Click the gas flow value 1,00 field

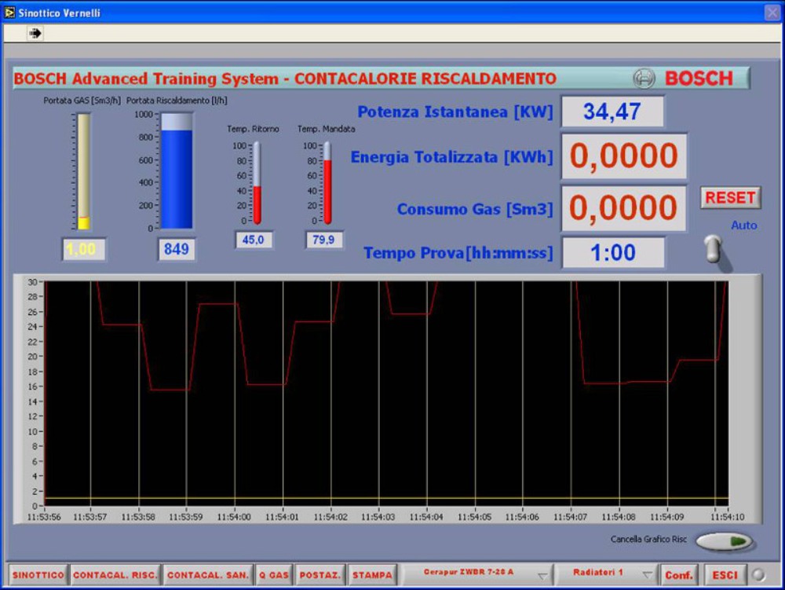click(x=83, y=249)
